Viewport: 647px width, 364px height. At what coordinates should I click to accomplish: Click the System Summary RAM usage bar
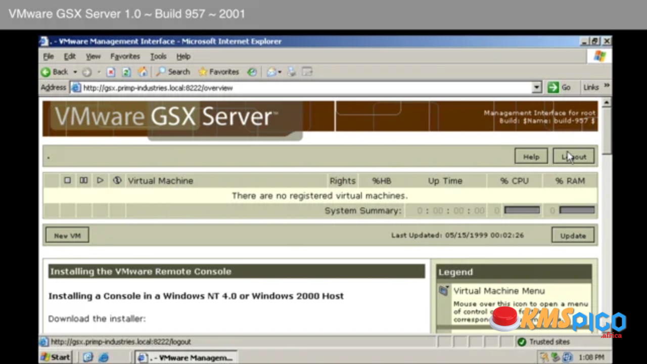coord(577,210)
